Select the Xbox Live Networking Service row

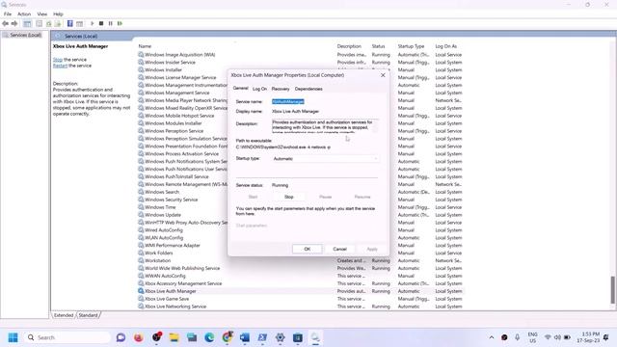point(302,307)
